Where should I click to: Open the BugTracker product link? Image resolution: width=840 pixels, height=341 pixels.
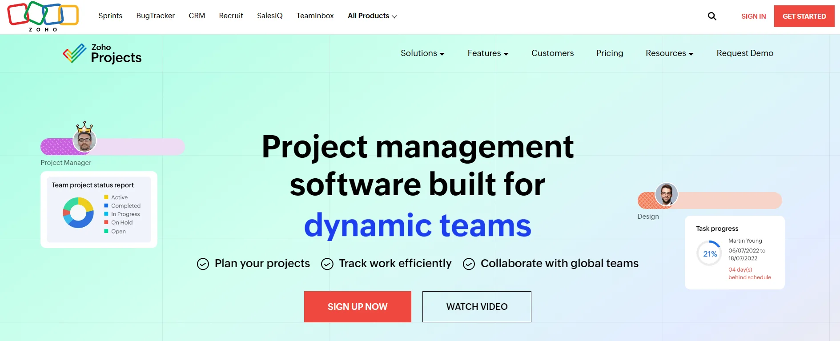point(156,16)
